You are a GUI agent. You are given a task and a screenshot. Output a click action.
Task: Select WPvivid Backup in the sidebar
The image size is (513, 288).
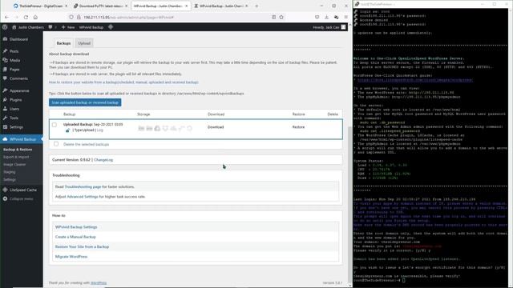[x=22, y=139]
